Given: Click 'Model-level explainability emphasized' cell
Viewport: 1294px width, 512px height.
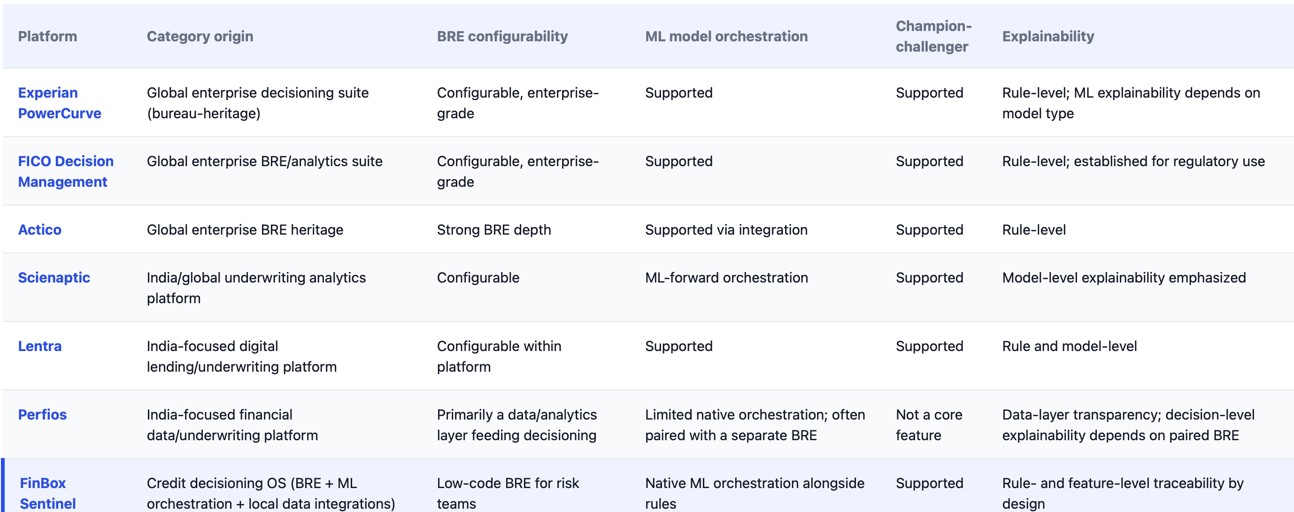Looking at the screenshot, I should tap(1124, 277).
